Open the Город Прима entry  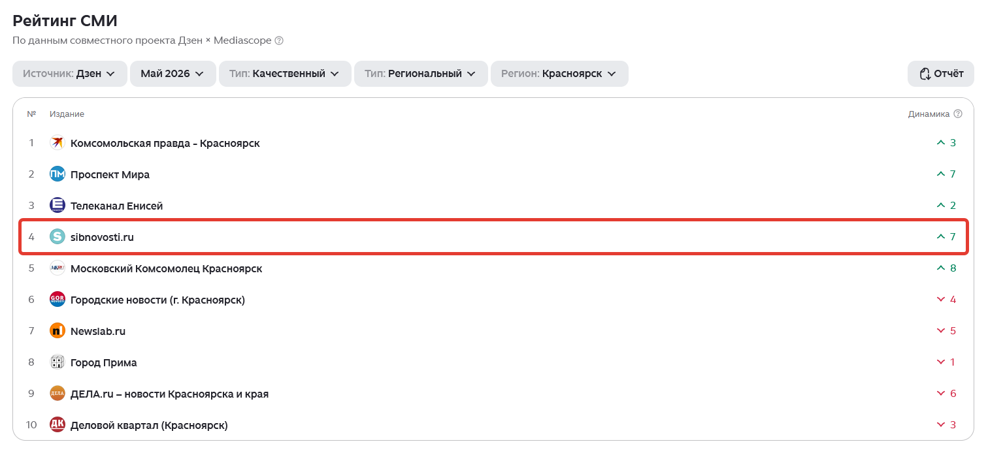click(104, 362)
